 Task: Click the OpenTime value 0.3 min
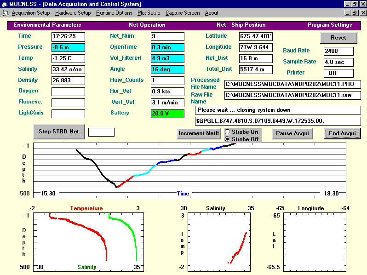[167, 47]
